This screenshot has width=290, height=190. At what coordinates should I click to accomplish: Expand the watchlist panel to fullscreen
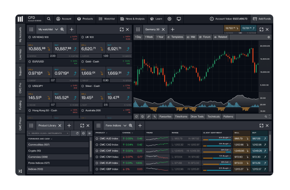pos(122,29)
